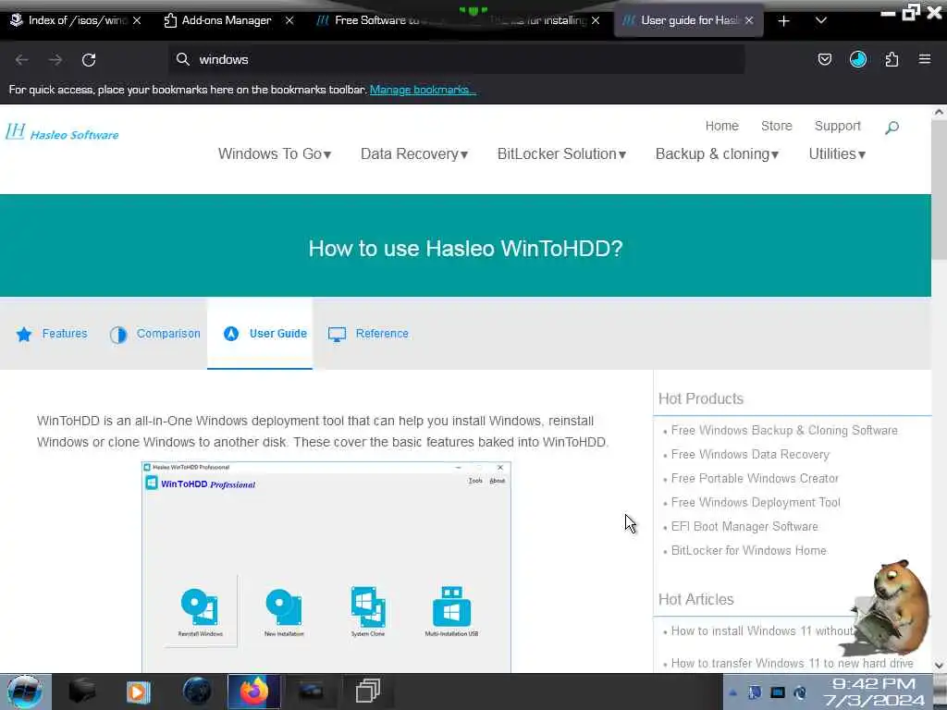Expand the Backup & cloning menu
Screen dimensions: 947x710
717,154
